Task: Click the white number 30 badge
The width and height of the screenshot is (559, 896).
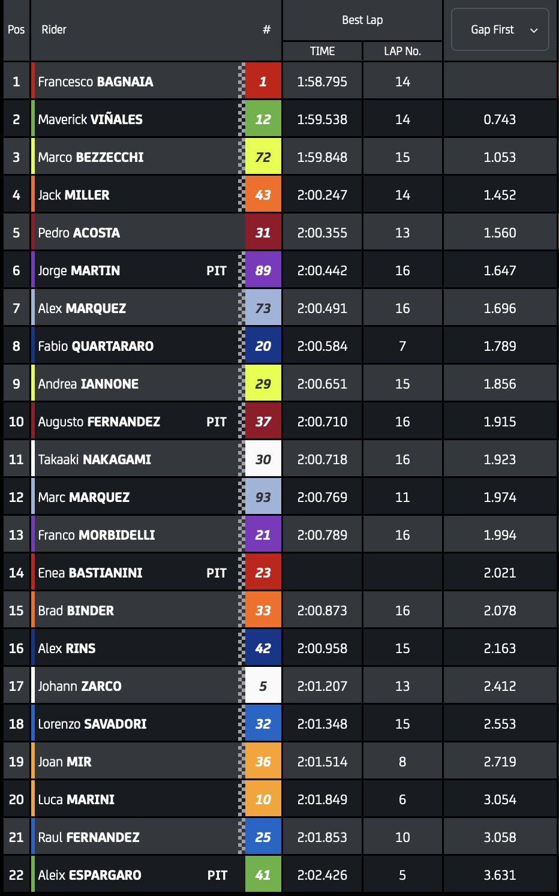Action: coord(263,459)
